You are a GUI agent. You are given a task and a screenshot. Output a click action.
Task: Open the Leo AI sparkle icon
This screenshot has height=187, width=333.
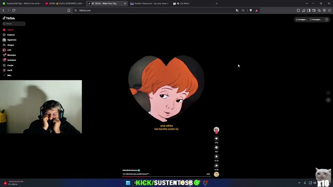[319, 10]
